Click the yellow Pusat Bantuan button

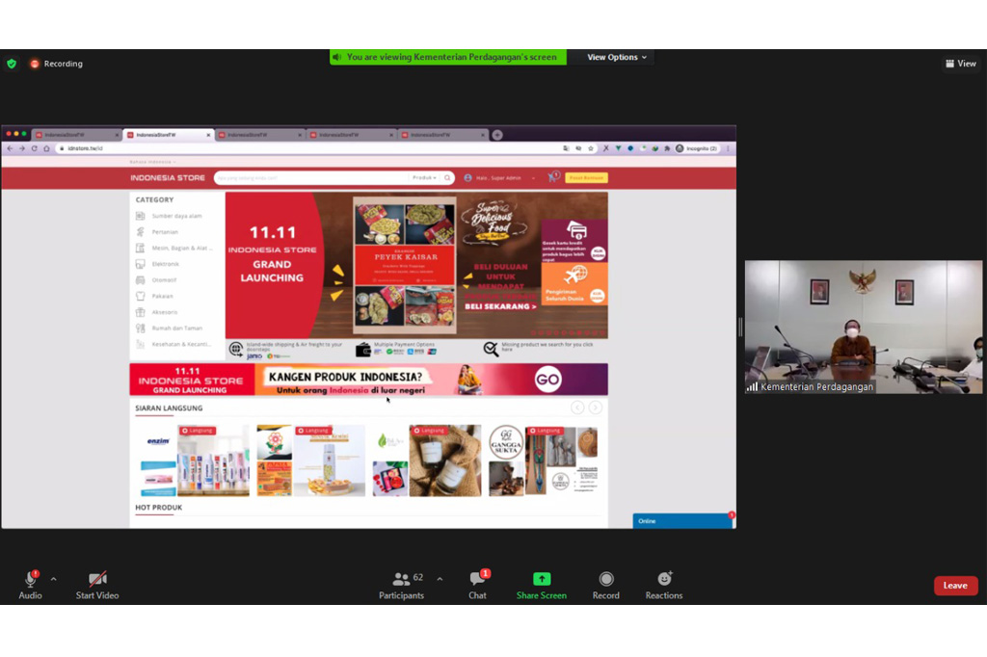[586, 178]
